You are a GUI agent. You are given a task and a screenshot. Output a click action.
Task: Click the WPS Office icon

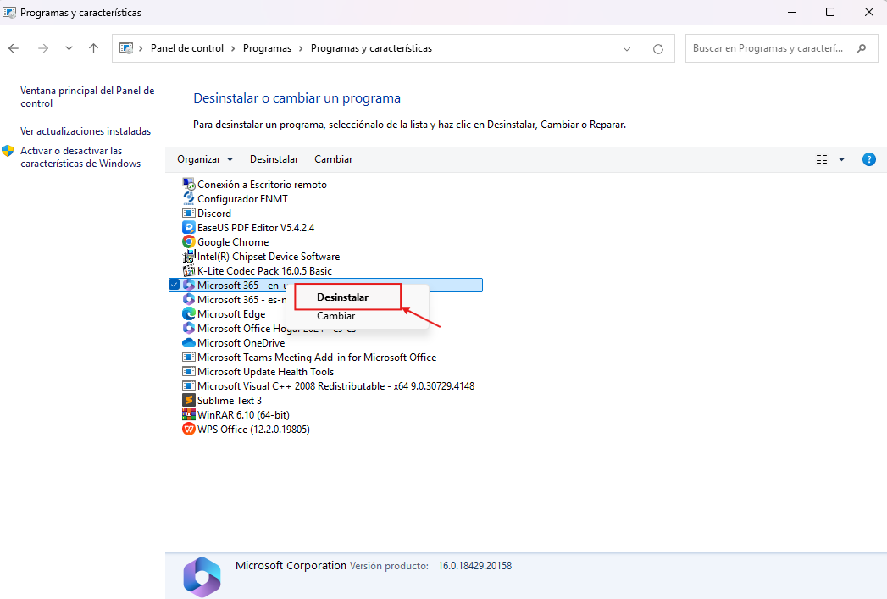pyautogui.click(x=188, y=430)
